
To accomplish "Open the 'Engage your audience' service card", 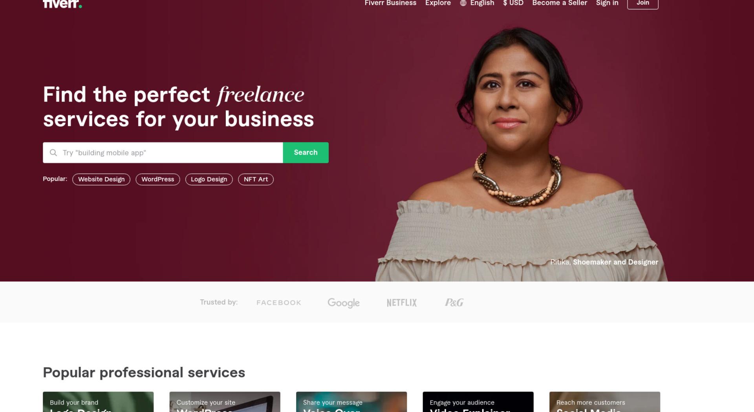I will (478, 402).
